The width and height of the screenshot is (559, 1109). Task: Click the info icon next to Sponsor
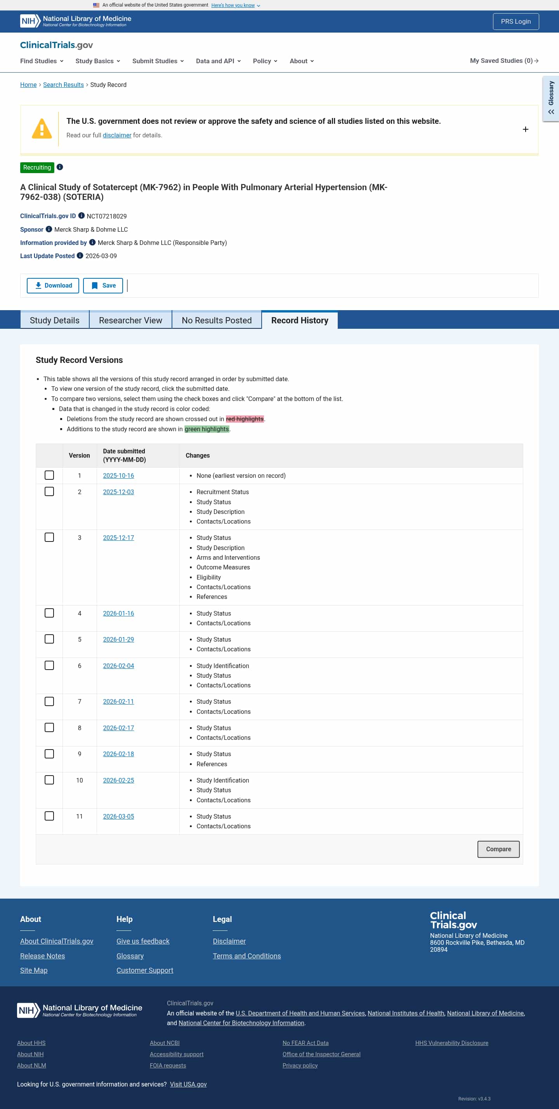pyautogui.click(x=49, y=229)
